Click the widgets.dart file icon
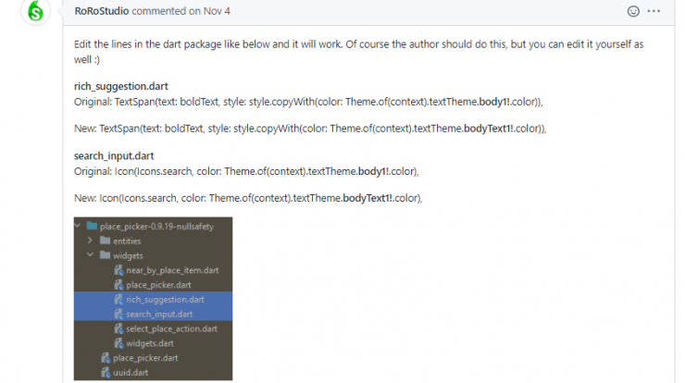 point(118,344)
